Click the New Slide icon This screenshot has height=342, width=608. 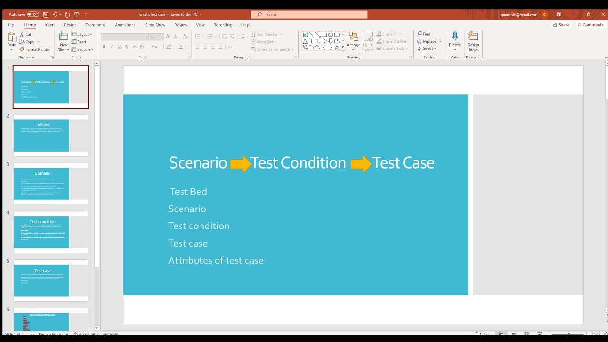point(64,37)
